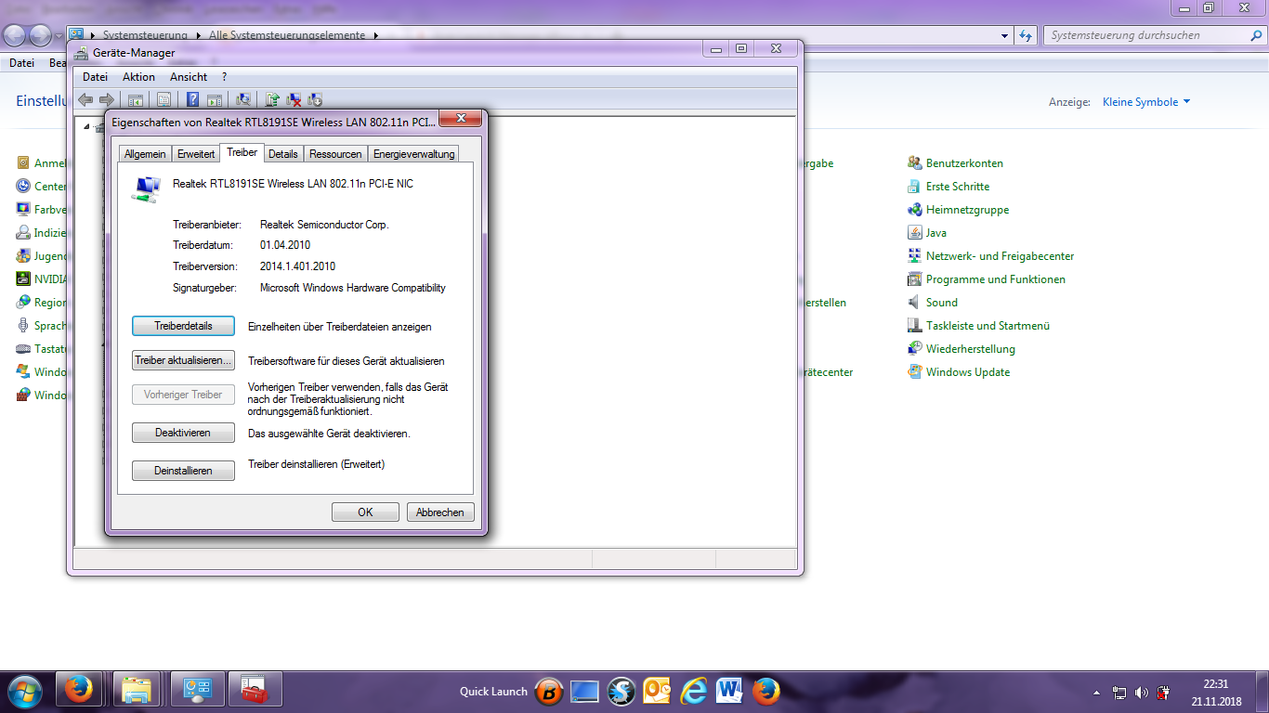This screenshot has height=713, width=1269.
Task: Click the red toolbox taskbar button
Action: click(x=255, y=691)
